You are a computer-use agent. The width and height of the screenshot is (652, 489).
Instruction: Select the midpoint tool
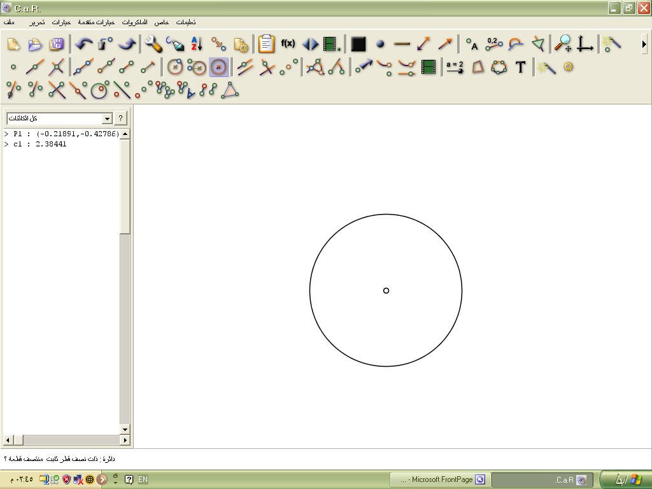point(288,67)
